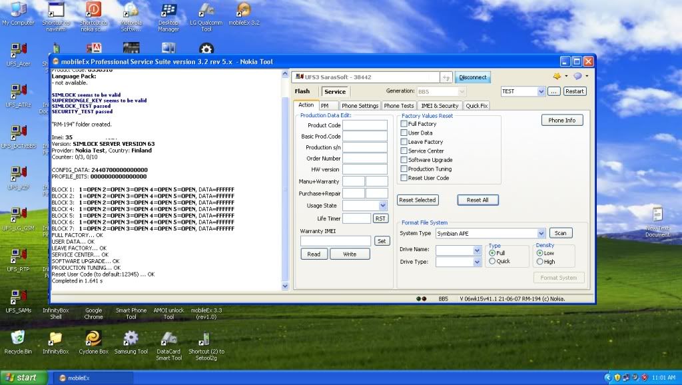Click the connection arrows icon beside UFS3 box

tap(446, 77)
